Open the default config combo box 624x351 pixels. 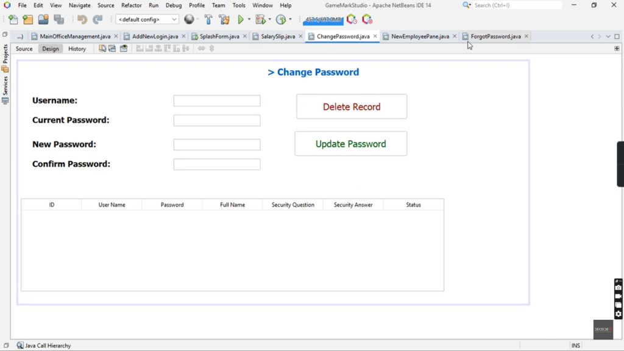(147, 19)
